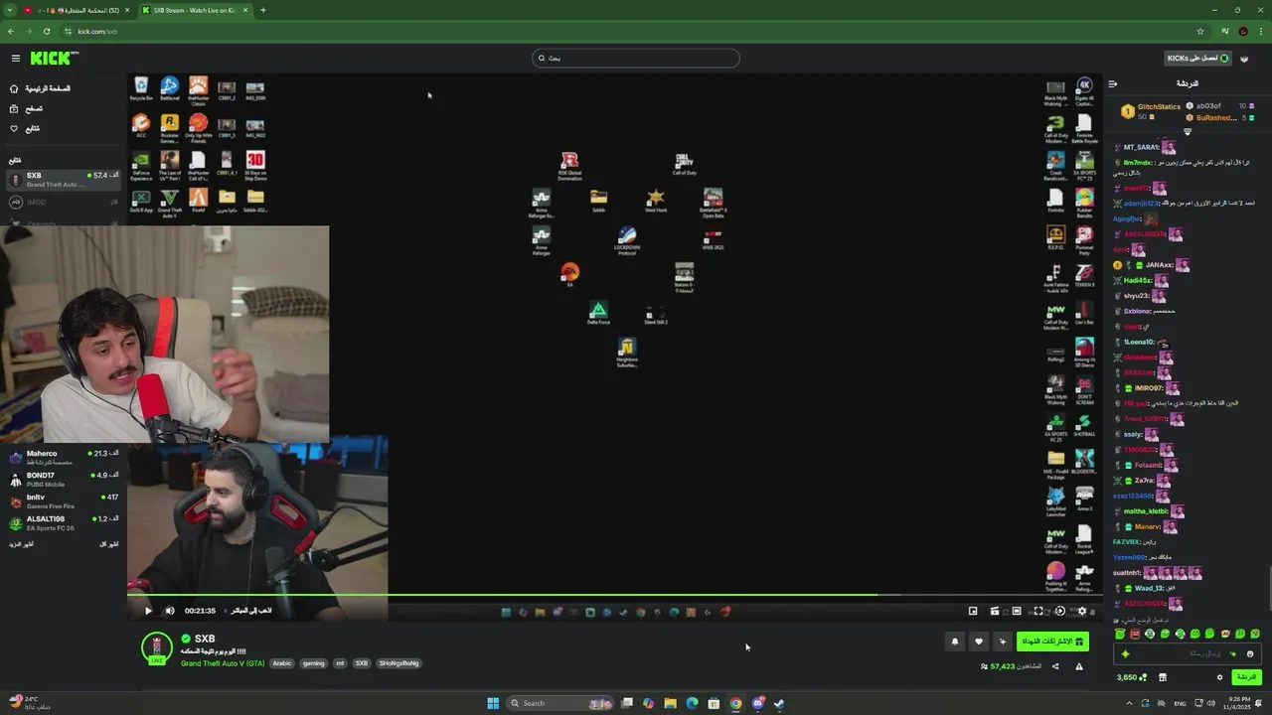Switch to the first YouTube browser tab
This screenshot has width=1272, height=715.
coord(77,10)
